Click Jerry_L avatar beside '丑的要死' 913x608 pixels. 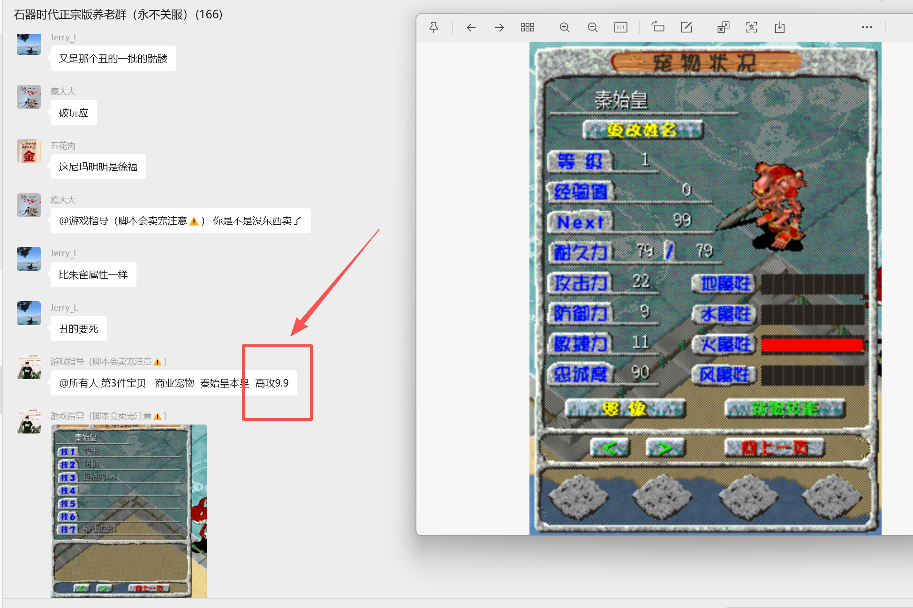(29, 313)
